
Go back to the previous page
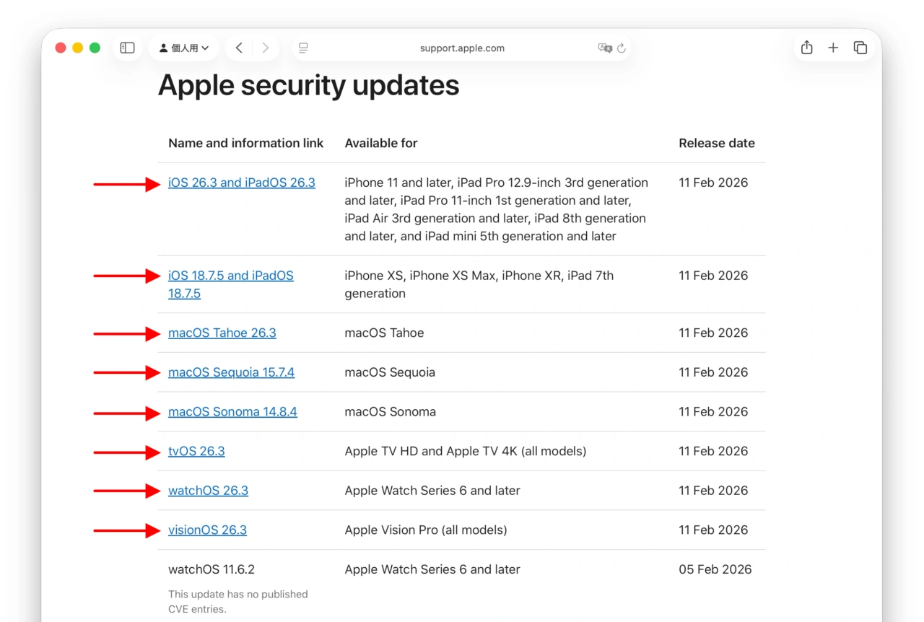click(239, 48)
